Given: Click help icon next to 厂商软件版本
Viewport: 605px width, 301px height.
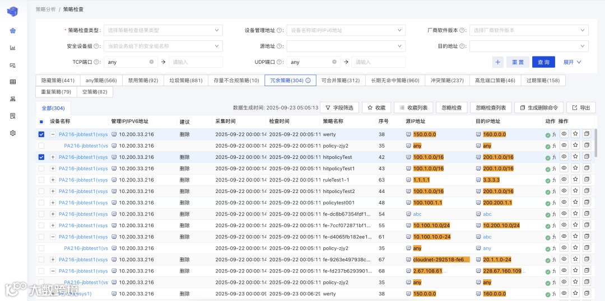Looking at the screenshot, I should (x=462, y=30).
